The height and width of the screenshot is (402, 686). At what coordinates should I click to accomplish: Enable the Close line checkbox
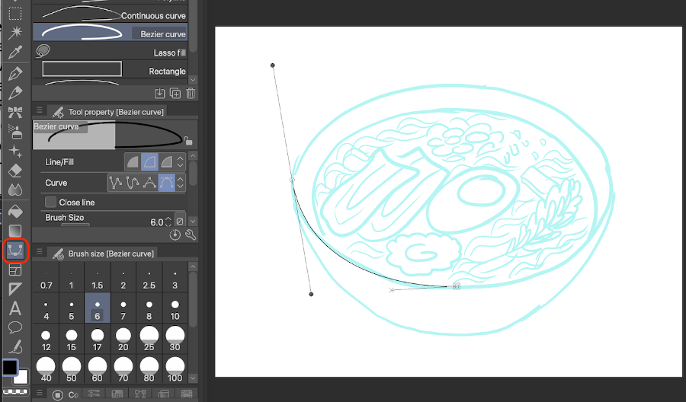[51, 202]
